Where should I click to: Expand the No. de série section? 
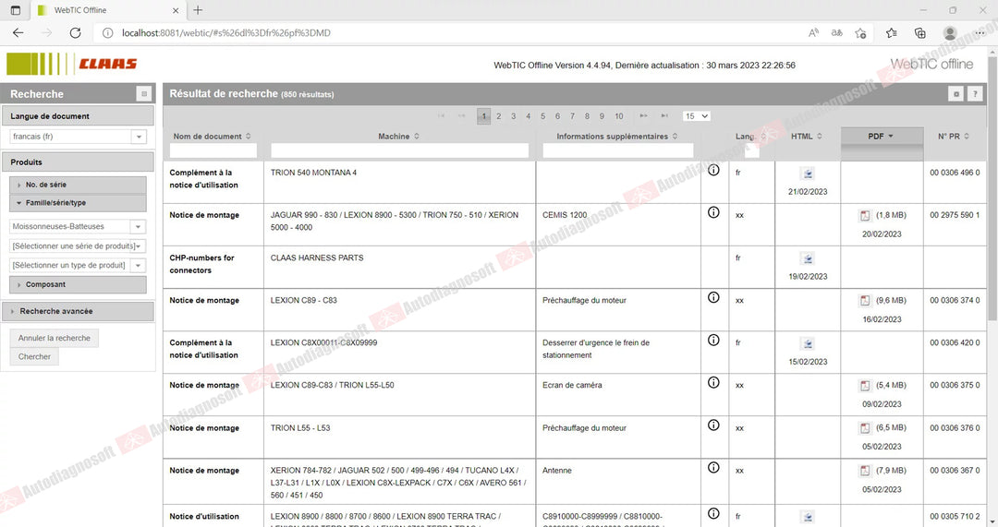pyautogui.click(x=78, y=185)
